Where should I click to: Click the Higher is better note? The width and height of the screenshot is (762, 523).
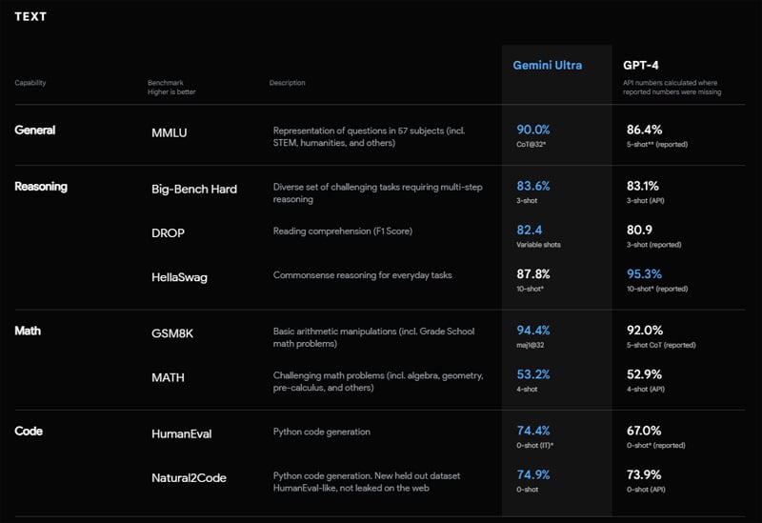171,91
